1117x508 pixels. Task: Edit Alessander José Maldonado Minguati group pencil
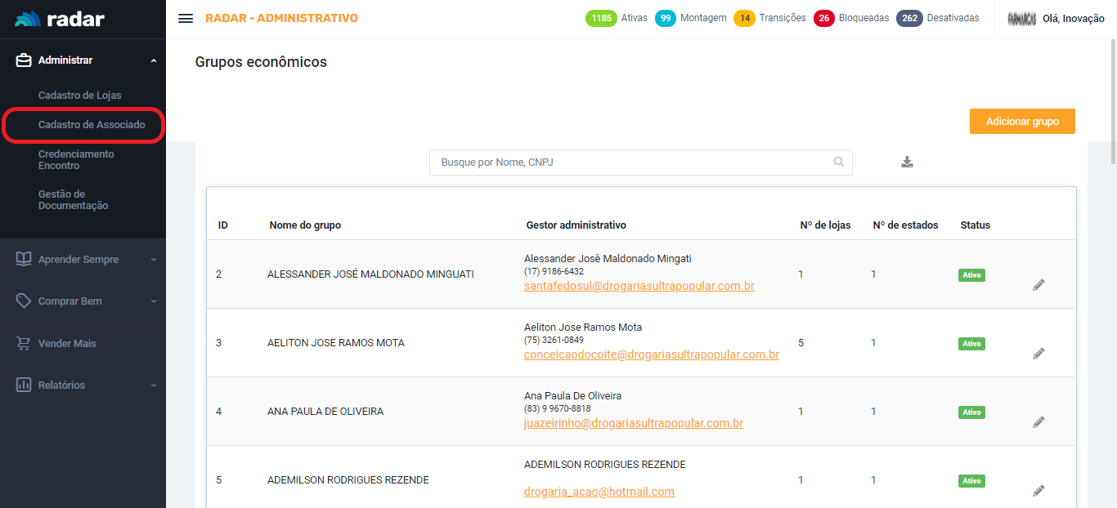(x=1038, y=285)
